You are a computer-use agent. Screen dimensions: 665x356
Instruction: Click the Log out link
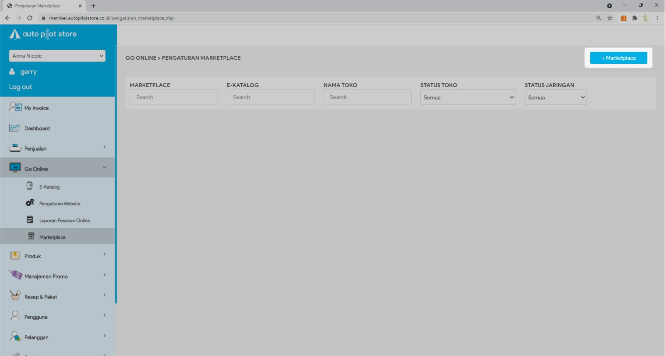pos(20,87)
